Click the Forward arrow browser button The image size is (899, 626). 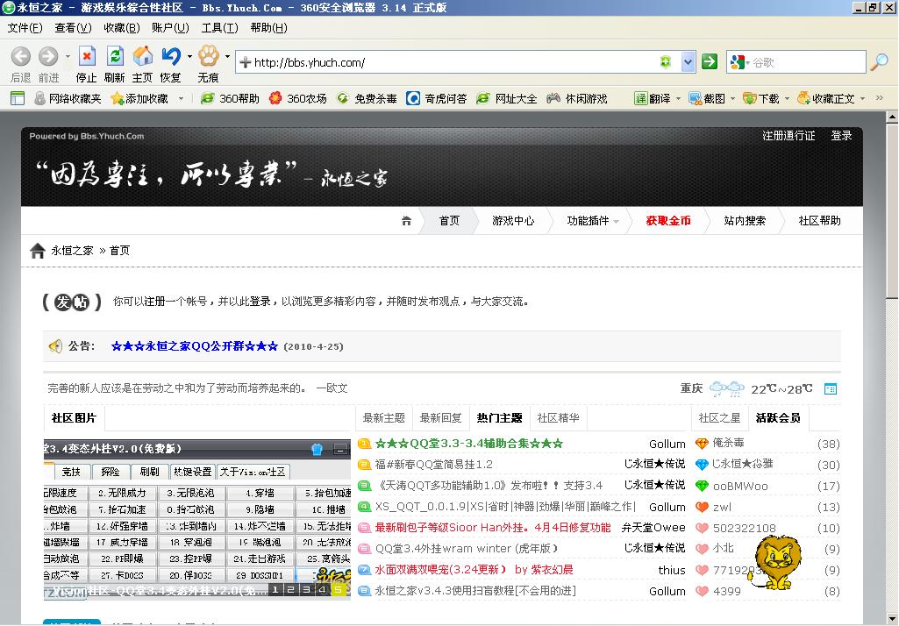click(x=48, y=56)
